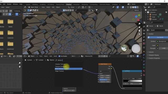Toggle show gizmo button in viewport header
This screenshot has height=94, width=168.
(x=118, y=7)
